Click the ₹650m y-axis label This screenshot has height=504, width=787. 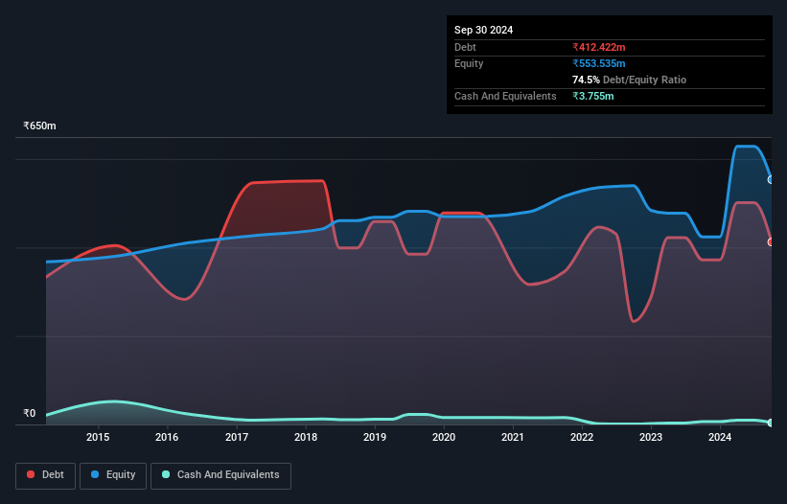[39, 126]
